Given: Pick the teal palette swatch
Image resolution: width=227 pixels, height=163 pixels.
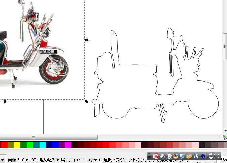Looking at the screenshot, I should 36,145.
